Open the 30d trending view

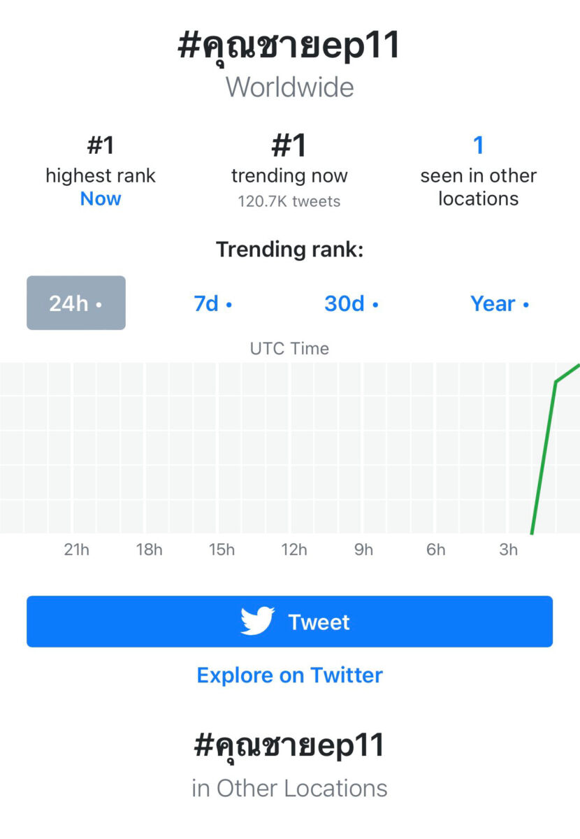pos(351,303)
